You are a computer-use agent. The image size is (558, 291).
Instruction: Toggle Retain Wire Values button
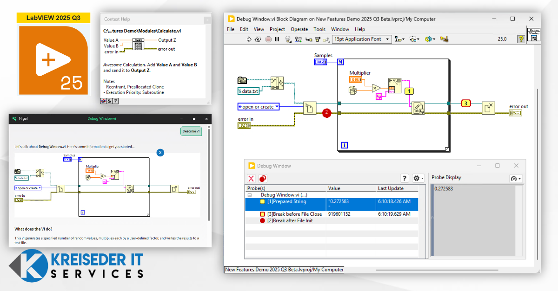pyautogui.click(x=298, y=39)
